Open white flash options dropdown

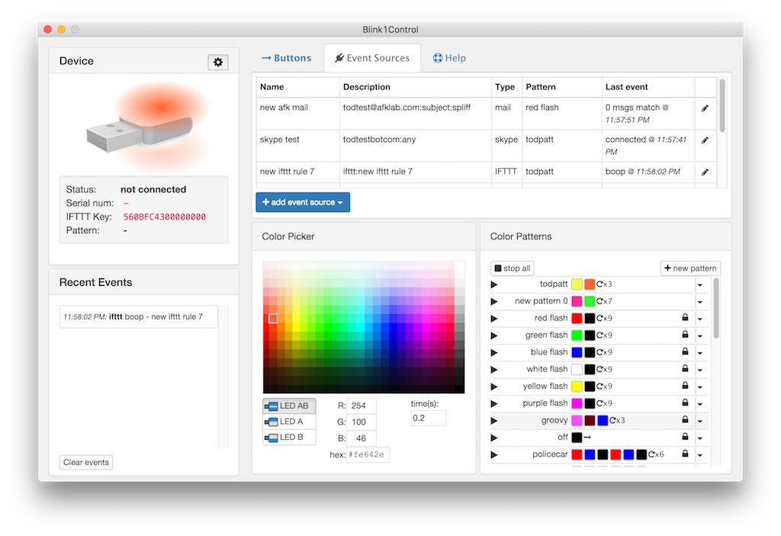pyautogui.click(x=700, y=370)
